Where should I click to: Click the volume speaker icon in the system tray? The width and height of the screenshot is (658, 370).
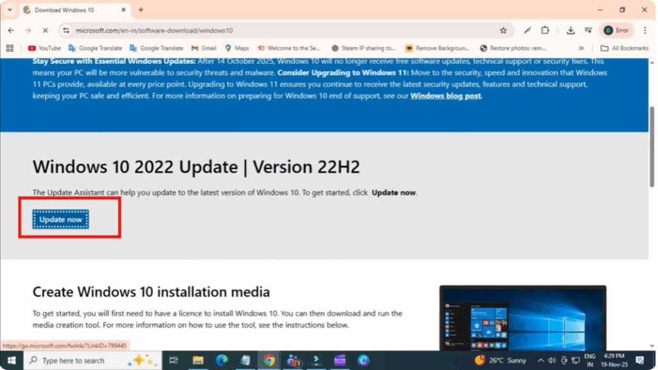[x=551, y=360]
